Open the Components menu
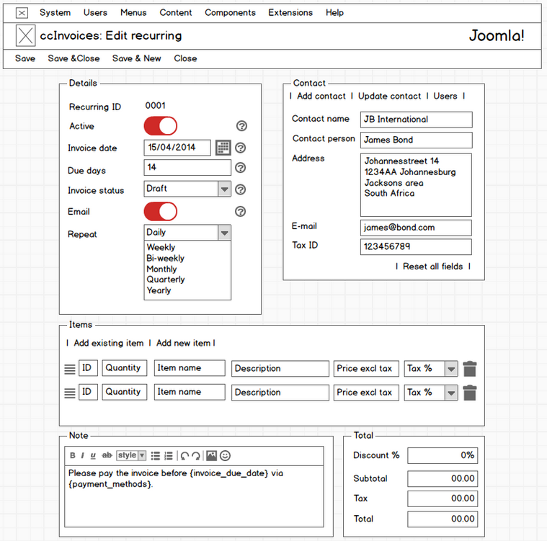 (230, 12)
